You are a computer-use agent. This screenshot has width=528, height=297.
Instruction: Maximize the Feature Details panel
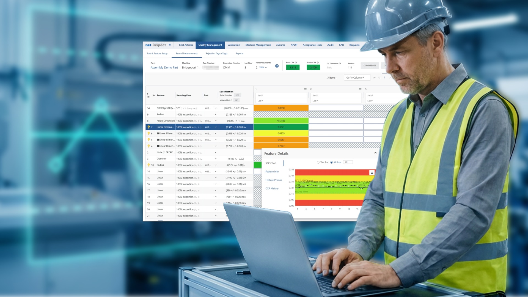[375, 153]
